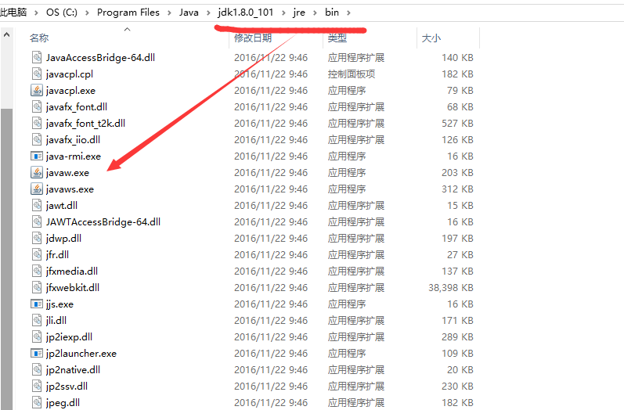Select the jpeg.dll file name
This screenshot has width=624, height=410.
[63, 402]
